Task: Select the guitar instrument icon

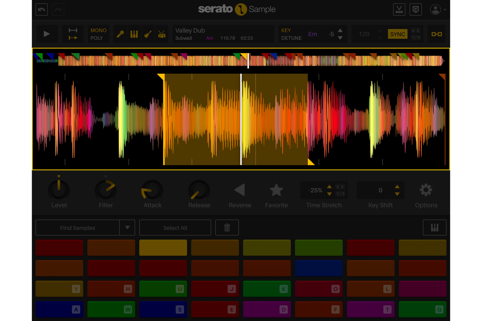Action: [x=148, y=34]
